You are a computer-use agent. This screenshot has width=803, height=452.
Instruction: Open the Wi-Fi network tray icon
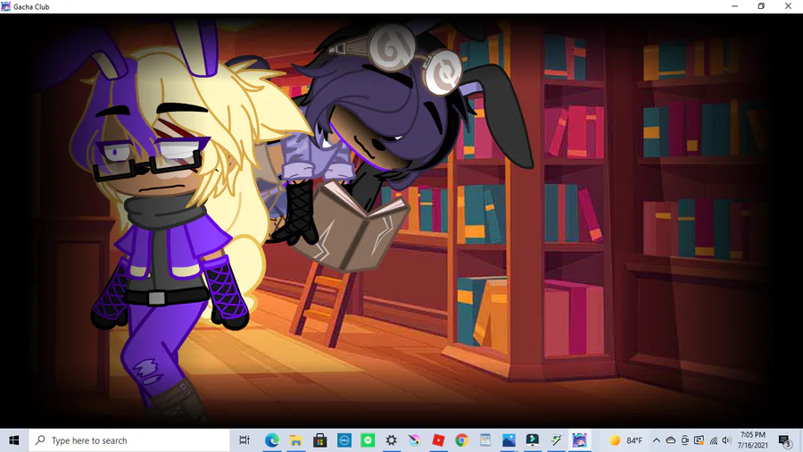714,440
